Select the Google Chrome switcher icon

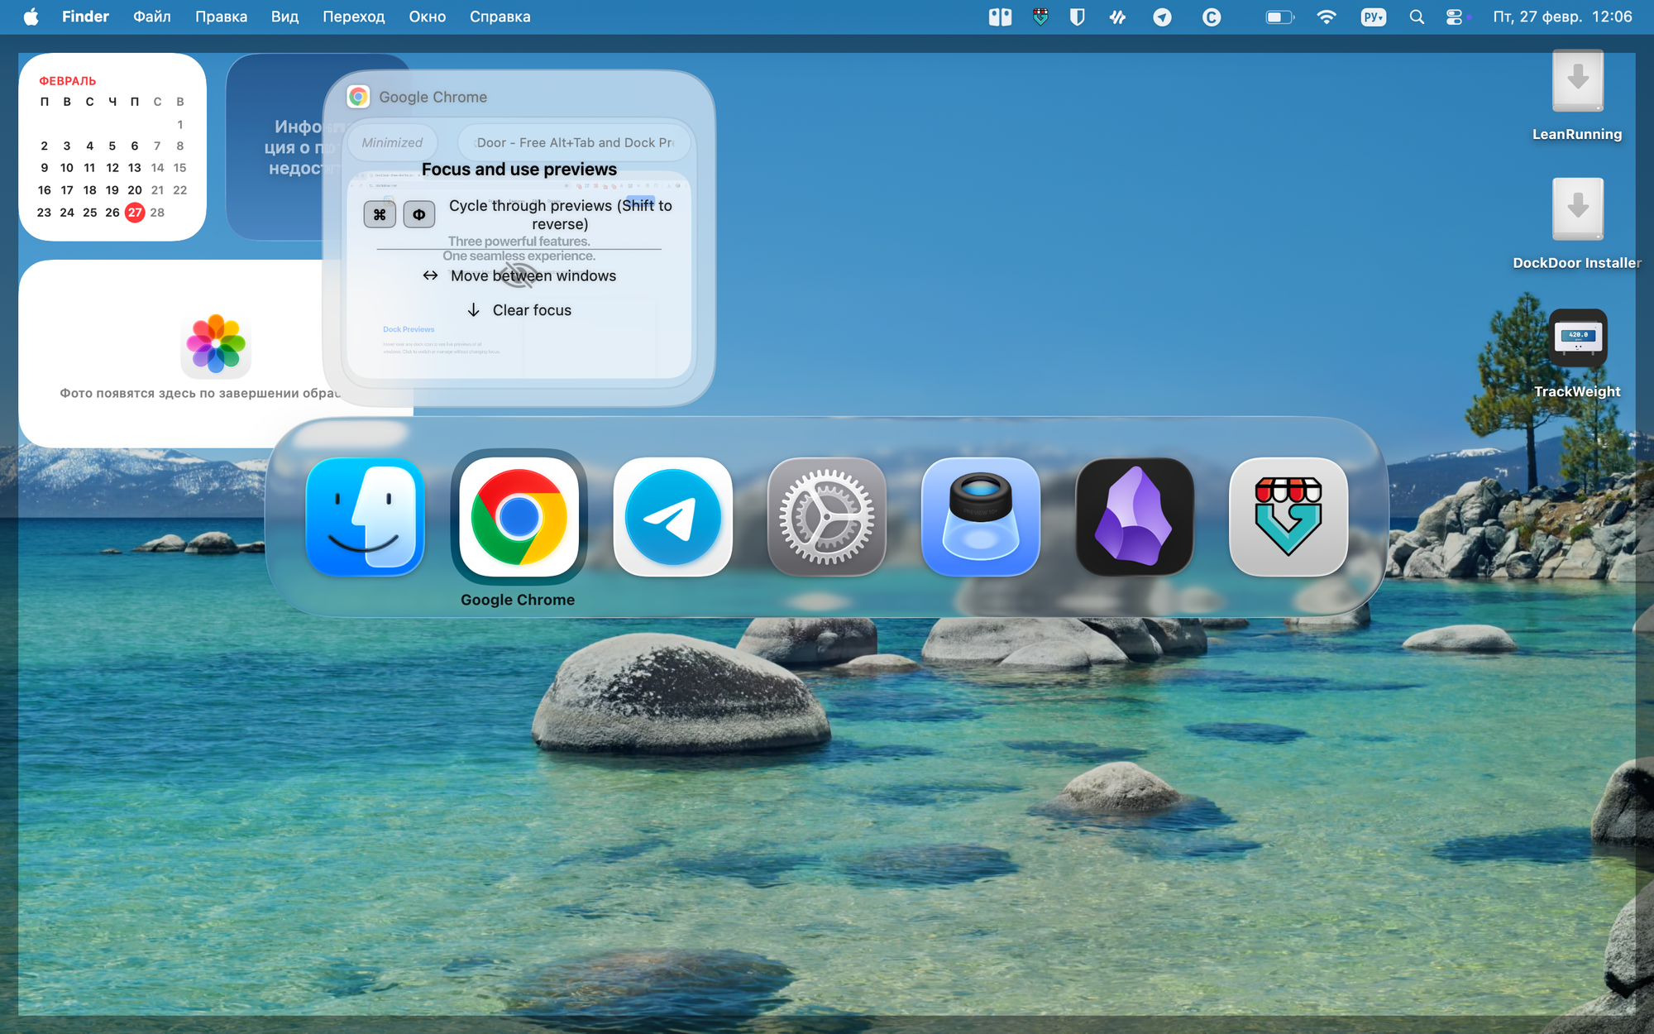(519, 517)
